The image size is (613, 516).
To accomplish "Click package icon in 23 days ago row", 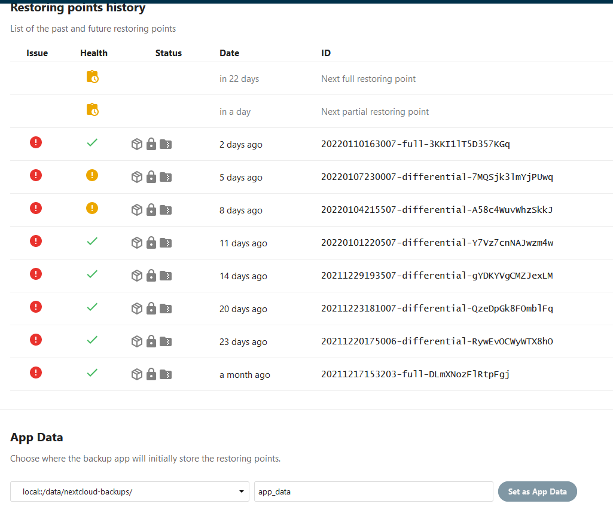I will (x=137, y=341).
